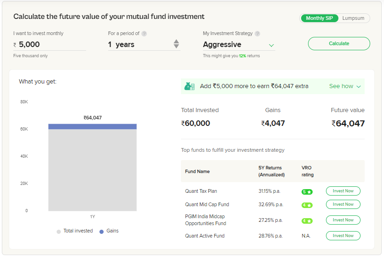Invest Now in Quant Tax Plan

tap(343, 191)
